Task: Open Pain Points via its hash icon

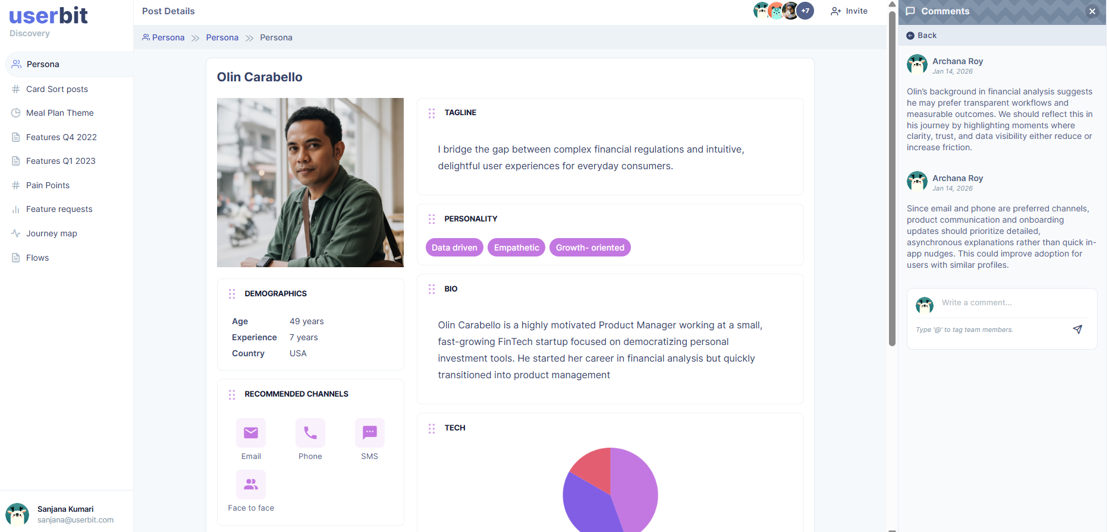Action: tap(16, 185)
